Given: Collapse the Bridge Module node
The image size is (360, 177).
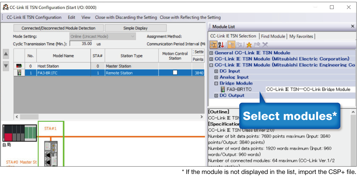Looking at the screenshot, I should coord(216,83).
